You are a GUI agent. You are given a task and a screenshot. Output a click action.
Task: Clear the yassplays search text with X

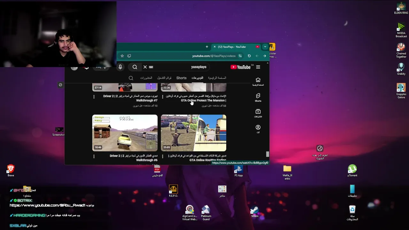click(x=145, y=67)
